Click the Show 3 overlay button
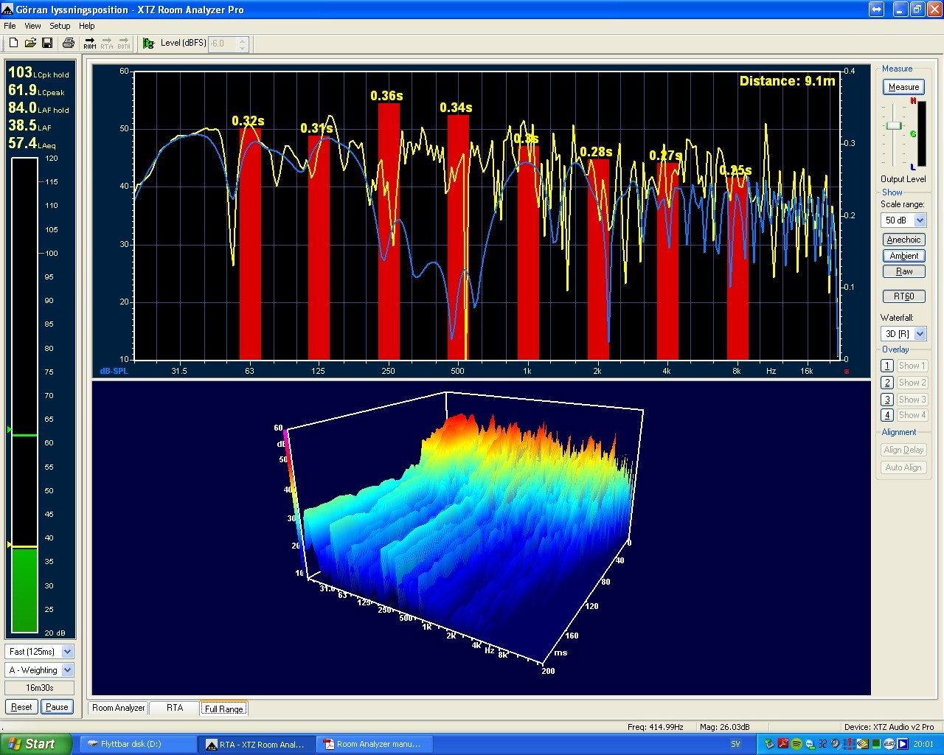Image resolution: width=944 pixels, height=755 pixels. 912,400
